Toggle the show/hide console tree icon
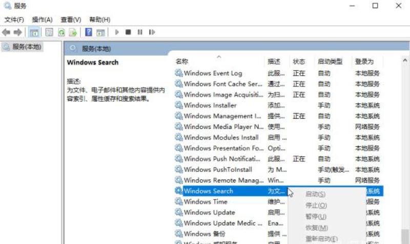The image size is (410, 244). tap(34, 32)
